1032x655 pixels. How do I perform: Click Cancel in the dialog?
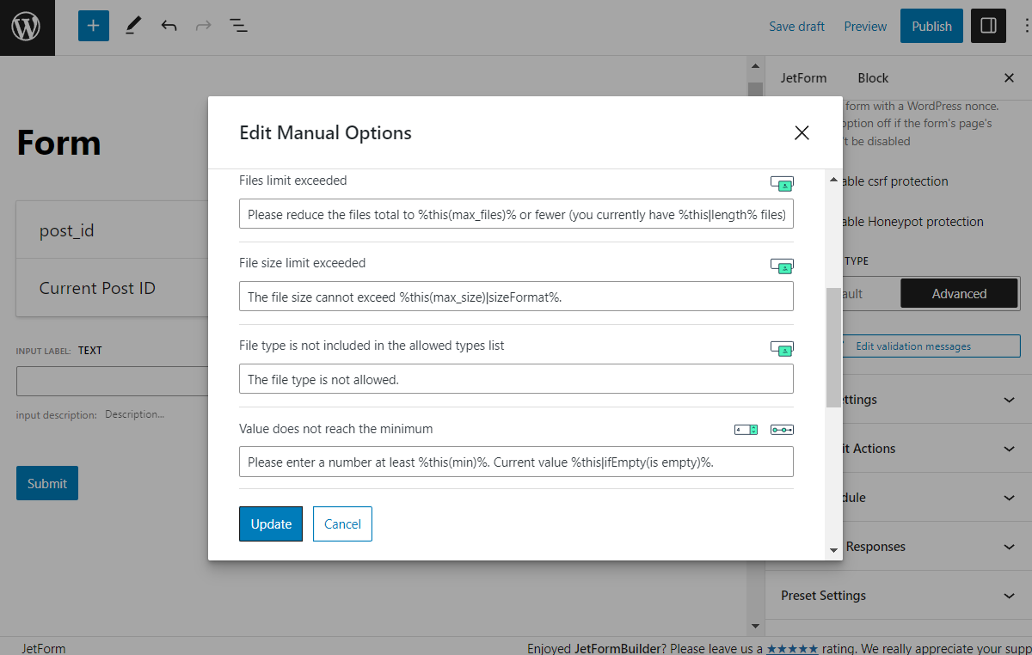coord(342,524)
